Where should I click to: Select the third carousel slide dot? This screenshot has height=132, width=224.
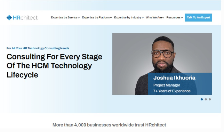[x=210, y=99]
